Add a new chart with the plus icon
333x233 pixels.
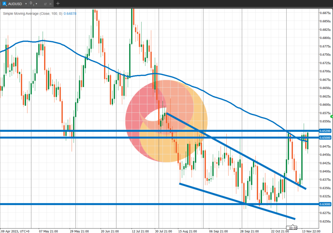[58, 3]
